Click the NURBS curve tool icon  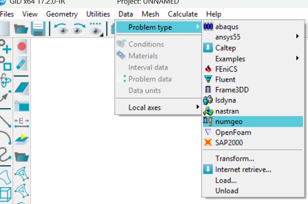click(x=5, y=155)
